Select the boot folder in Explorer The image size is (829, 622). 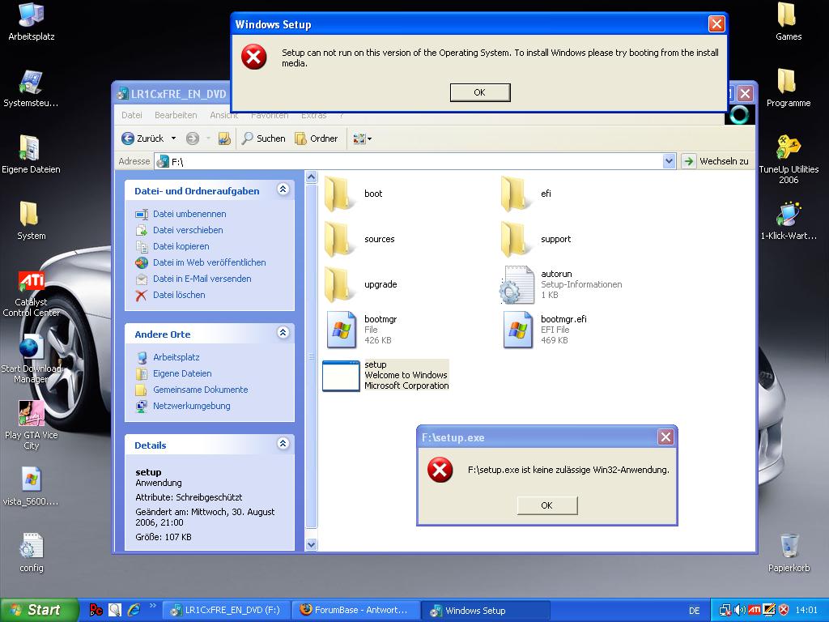pyautogui.click(x=353, y=194)
